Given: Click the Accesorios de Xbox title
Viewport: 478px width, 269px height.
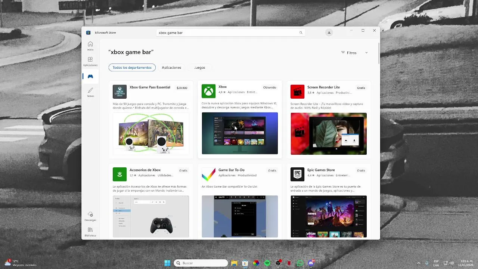Looking at the screenshot, I should [x=145, y=170].
